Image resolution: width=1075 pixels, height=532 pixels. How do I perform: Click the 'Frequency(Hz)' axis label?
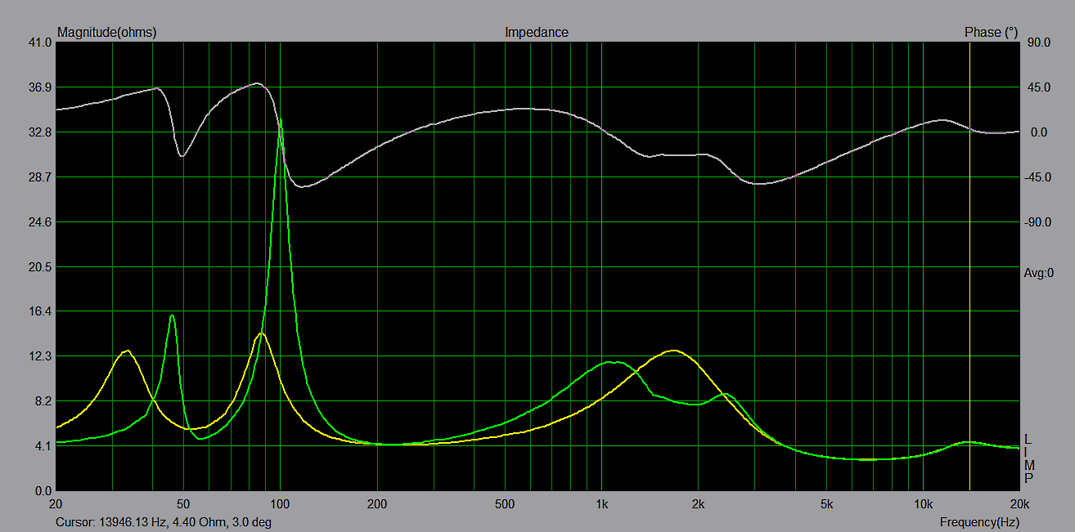tap(978, 521)
